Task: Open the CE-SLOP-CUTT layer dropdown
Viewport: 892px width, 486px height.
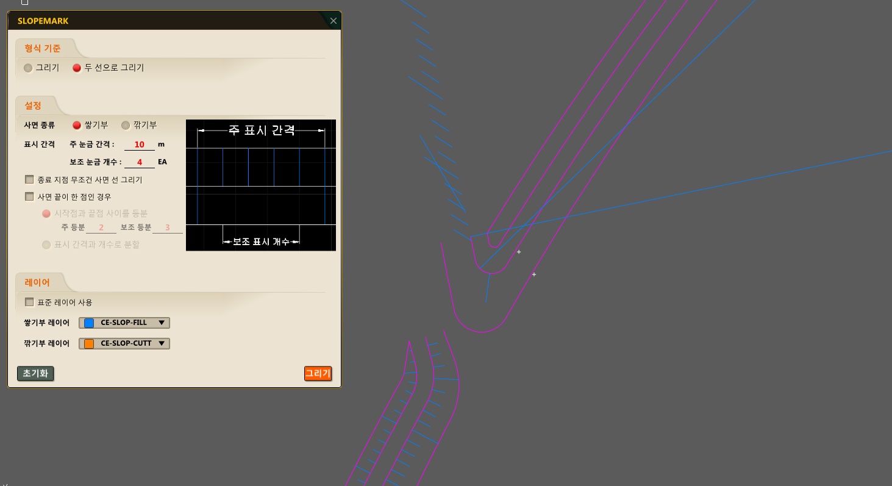Action: coord(124,344)
